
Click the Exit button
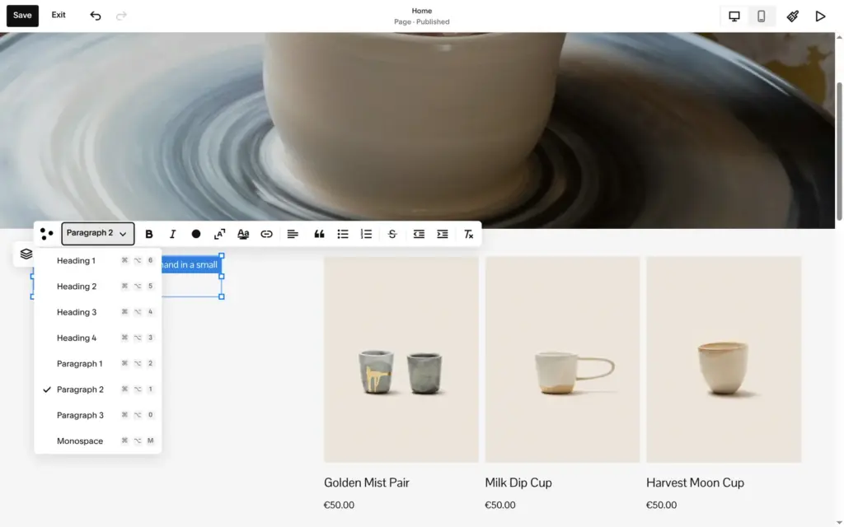(59, 15)
